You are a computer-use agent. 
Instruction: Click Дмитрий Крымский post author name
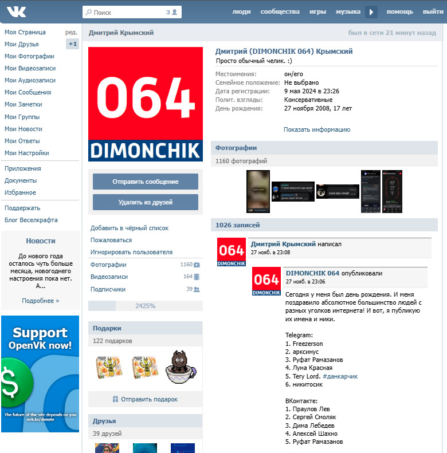click(x=283, y=244)
